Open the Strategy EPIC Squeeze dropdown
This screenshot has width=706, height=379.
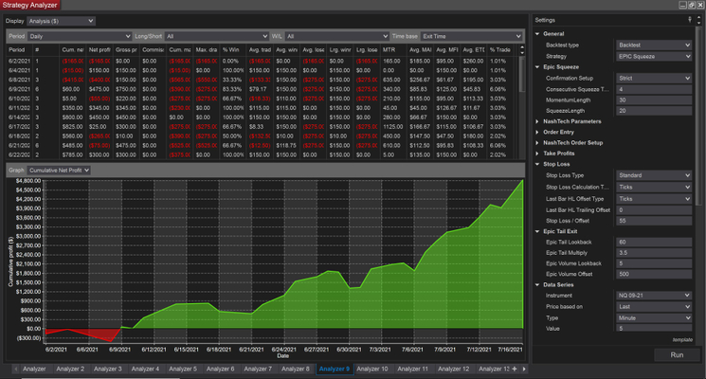654,56
